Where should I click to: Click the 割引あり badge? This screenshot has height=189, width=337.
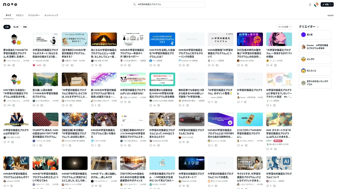pyautogui.click(x=278, y=141)
